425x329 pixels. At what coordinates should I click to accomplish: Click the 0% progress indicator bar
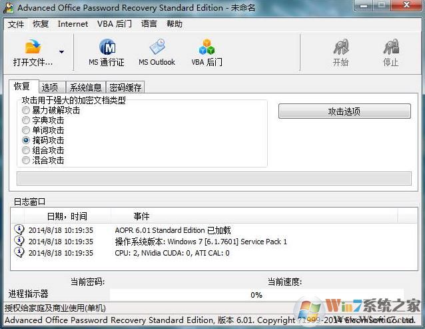256,295
